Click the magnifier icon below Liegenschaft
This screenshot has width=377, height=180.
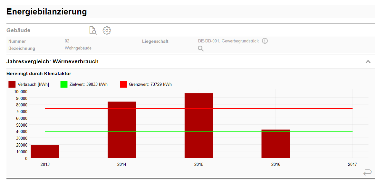tap(200, 49)
